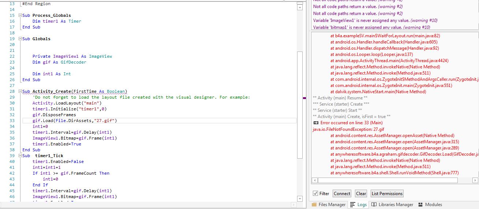Click the log panel scroll-left arrow
The height and width of the screenshot is (209, 479).
coord(314,180)
